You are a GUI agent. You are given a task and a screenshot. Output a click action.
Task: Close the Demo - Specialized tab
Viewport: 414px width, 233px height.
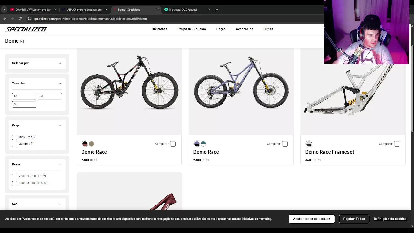(158, 9)
